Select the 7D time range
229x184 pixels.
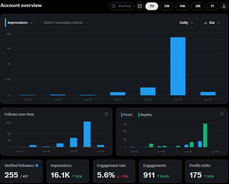click(x=152, y=6)
